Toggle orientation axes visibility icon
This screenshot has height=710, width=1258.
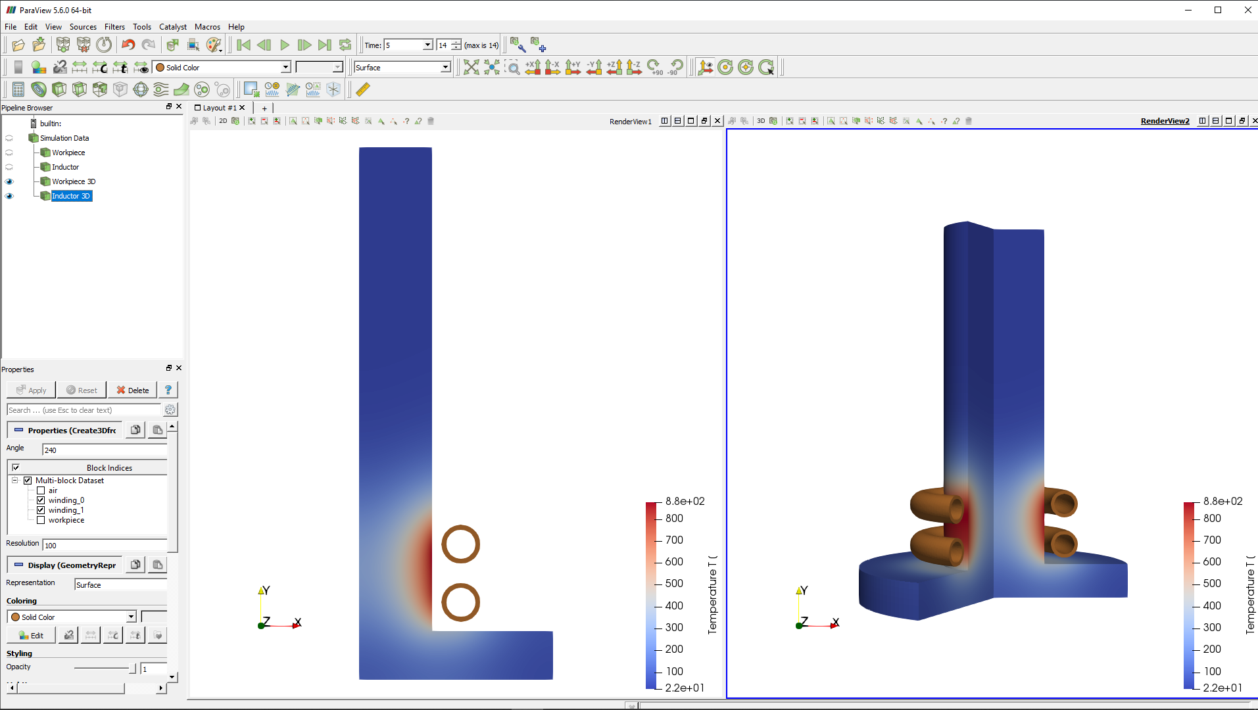click(x=705, y=67)
